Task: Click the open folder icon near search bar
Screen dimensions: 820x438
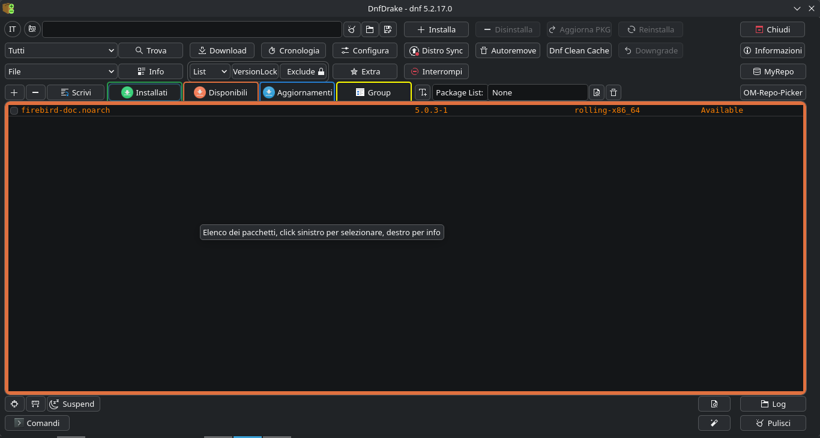Action: (370, 29)
